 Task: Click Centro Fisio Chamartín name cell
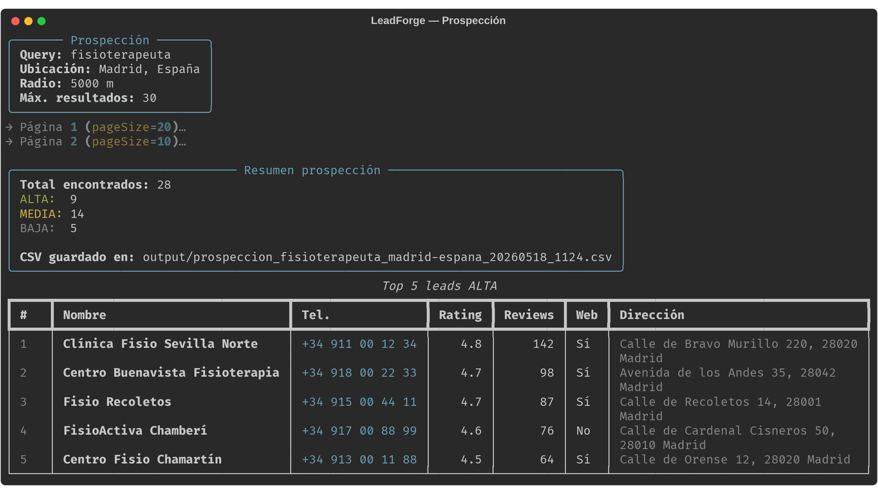pyautogui.click(x=142, y=459)
